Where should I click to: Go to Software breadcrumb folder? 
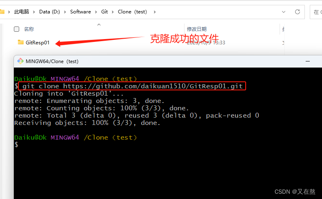(x=80, y=12)
